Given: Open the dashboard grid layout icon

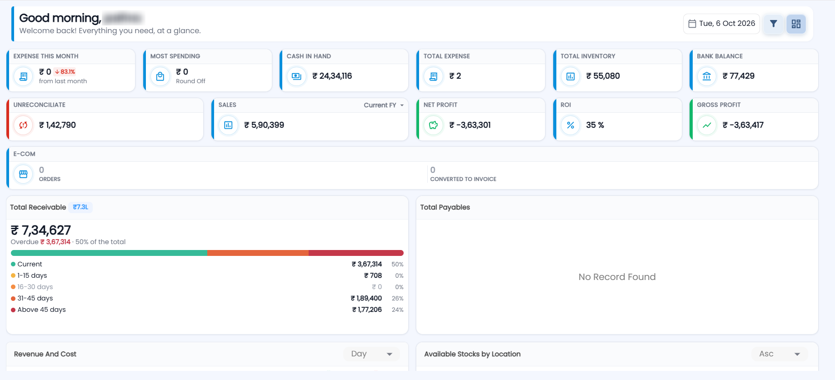Looking at the screenshot, I should [x=796, y=24].
